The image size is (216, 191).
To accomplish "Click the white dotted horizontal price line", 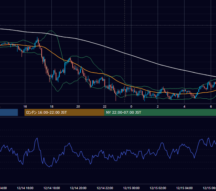I will [108, 25].
